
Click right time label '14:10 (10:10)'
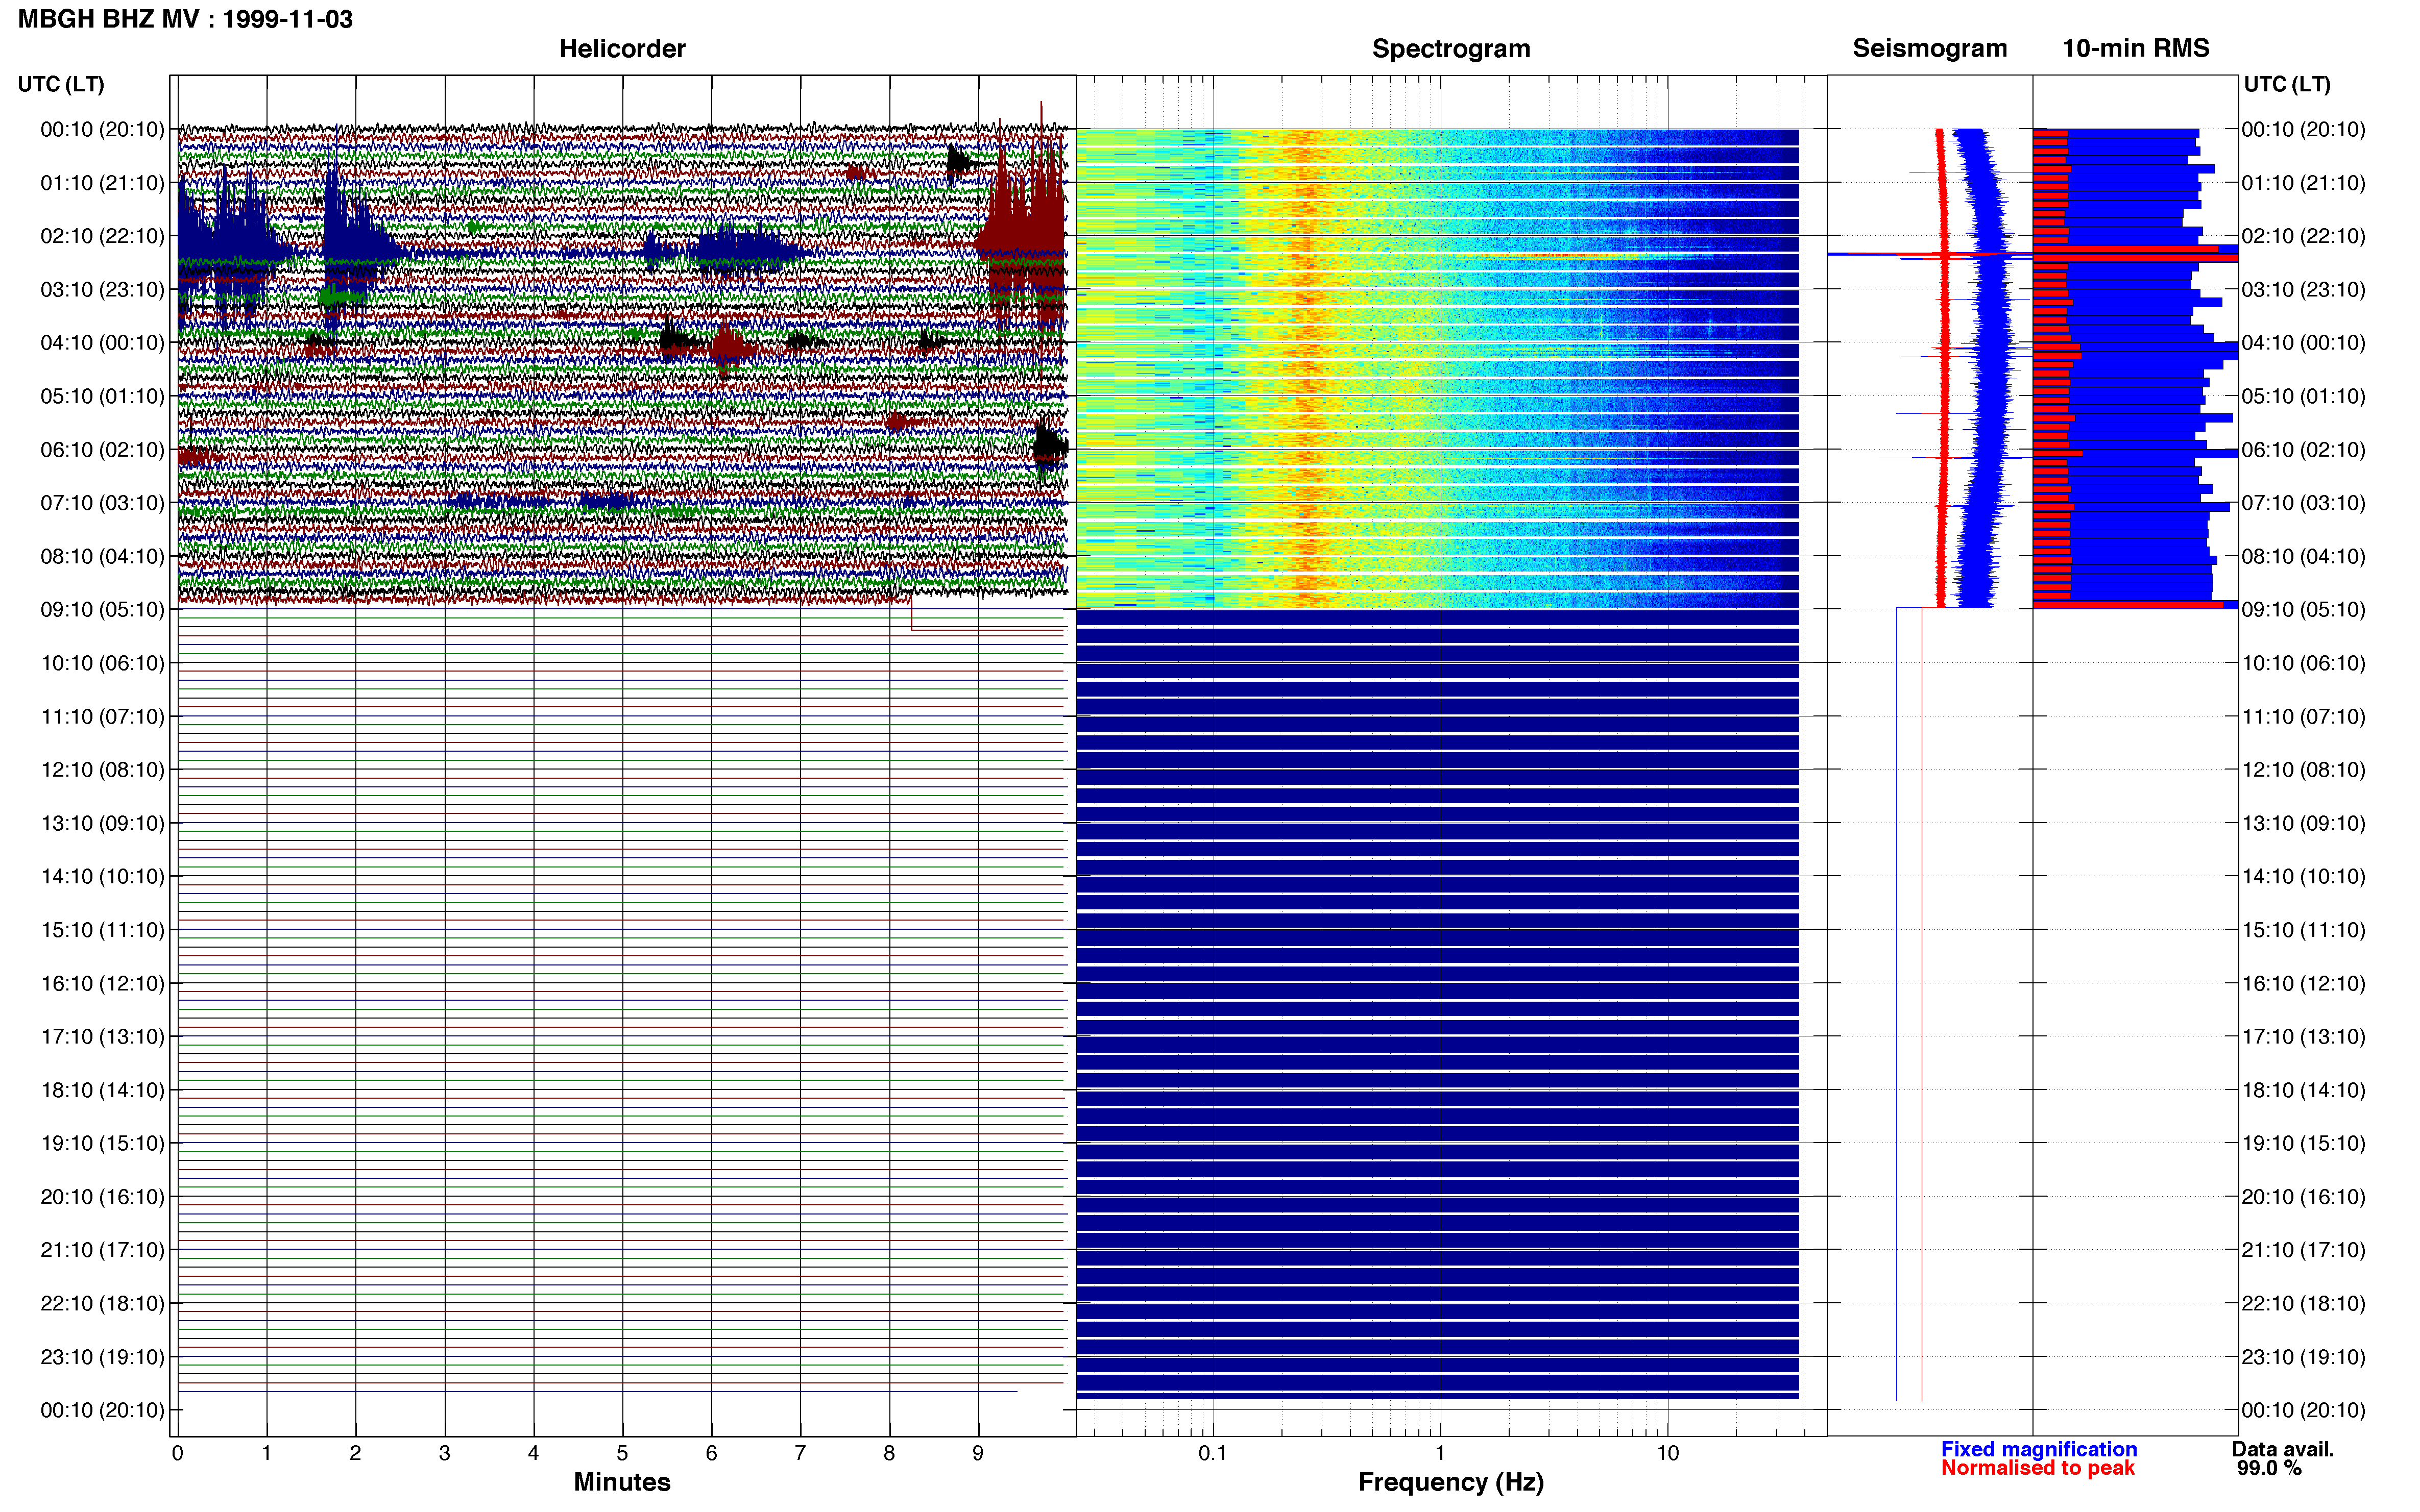(2303, 877)
